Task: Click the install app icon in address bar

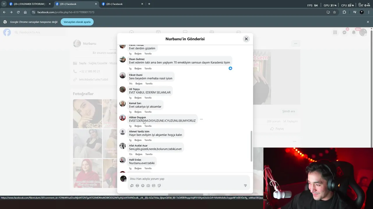Action: click(x=328, y=12)
